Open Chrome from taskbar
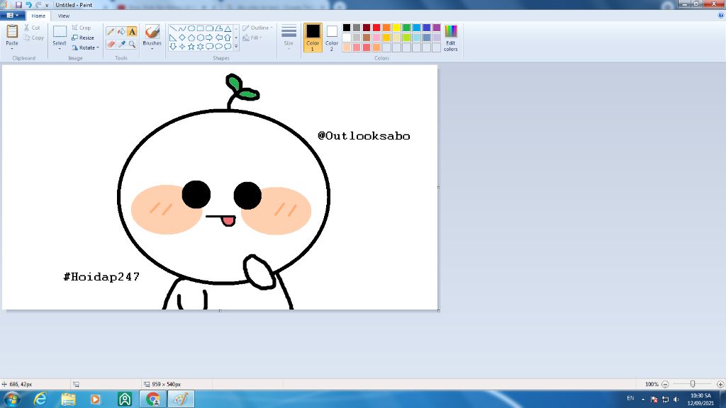Screen dimensions: 726x408 153,399
